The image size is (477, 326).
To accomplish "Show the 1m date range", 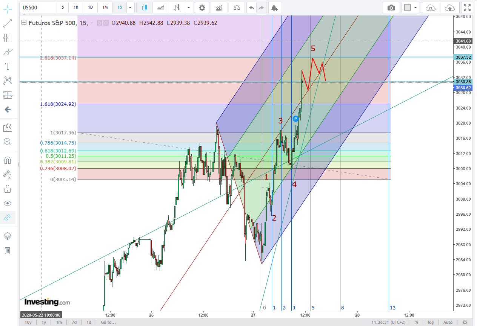I will [x=59, y=322].
